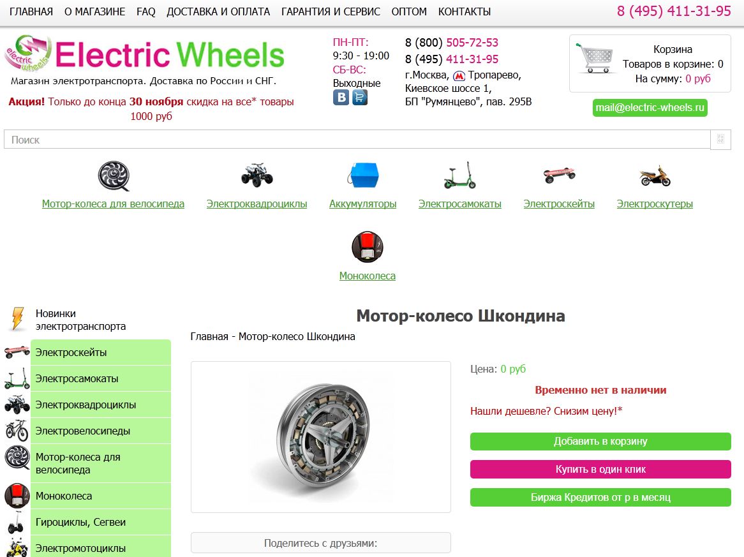Click the motor-wheel category icon above the link

[x=114, y=176]
